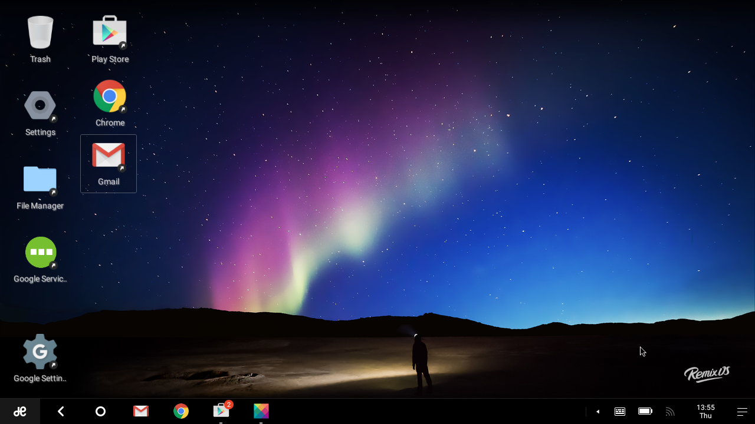Image resolution: width=755 pixels, height=424 pixels.
Task: Open the colorful triangle app in taskbar
Action: pyautogui.click(x=261, y=411)
